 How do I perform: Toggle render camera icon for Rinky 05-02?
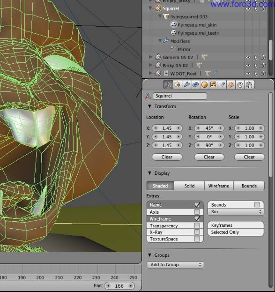pos(263,66)
